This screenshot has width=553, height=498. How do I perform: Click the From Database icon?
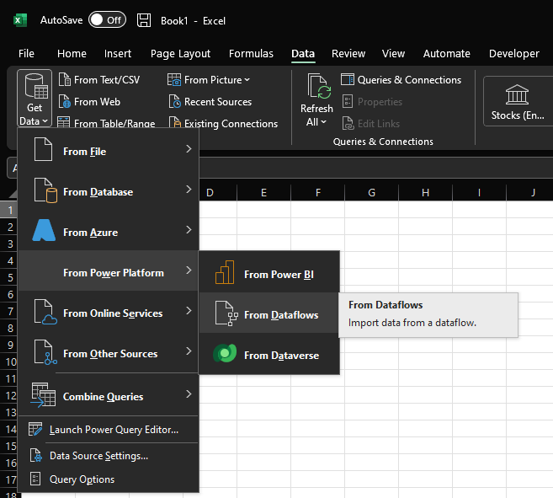pyautogui.click(x=45, y=190)
